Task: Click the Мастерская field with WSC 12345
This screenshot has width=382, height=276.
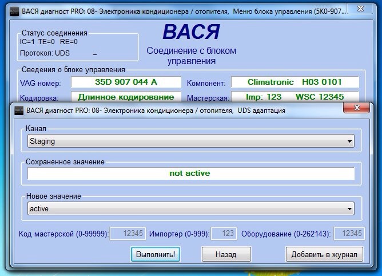Action: pos(295,97)
